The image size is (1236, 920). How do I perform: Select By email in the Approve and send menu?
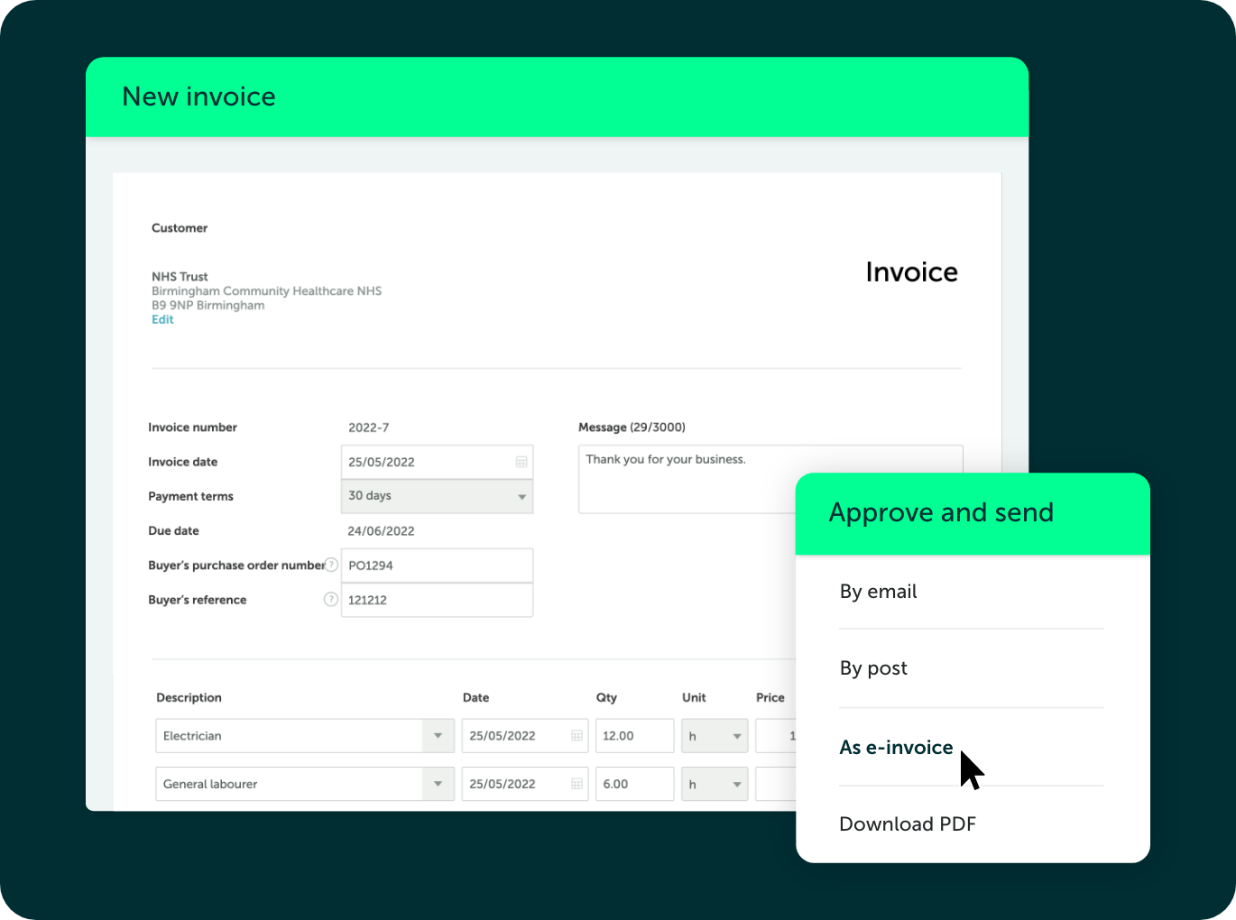coord(878,592)
